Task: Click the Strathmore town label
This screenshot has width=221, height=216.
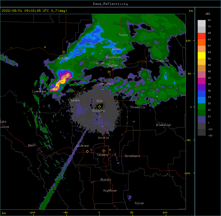Action: pos(132,156)
